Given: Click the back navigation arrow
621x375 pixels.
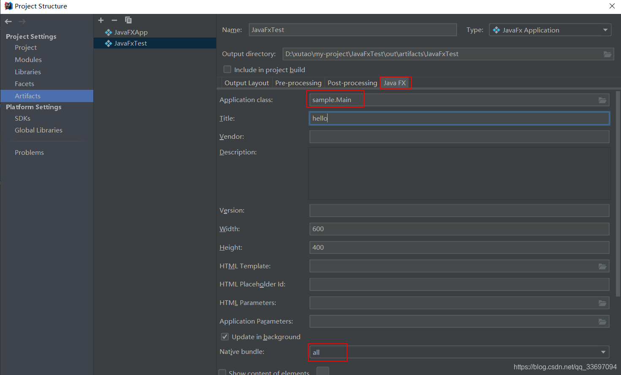Looking at the screenshot, I should point(8,22).
